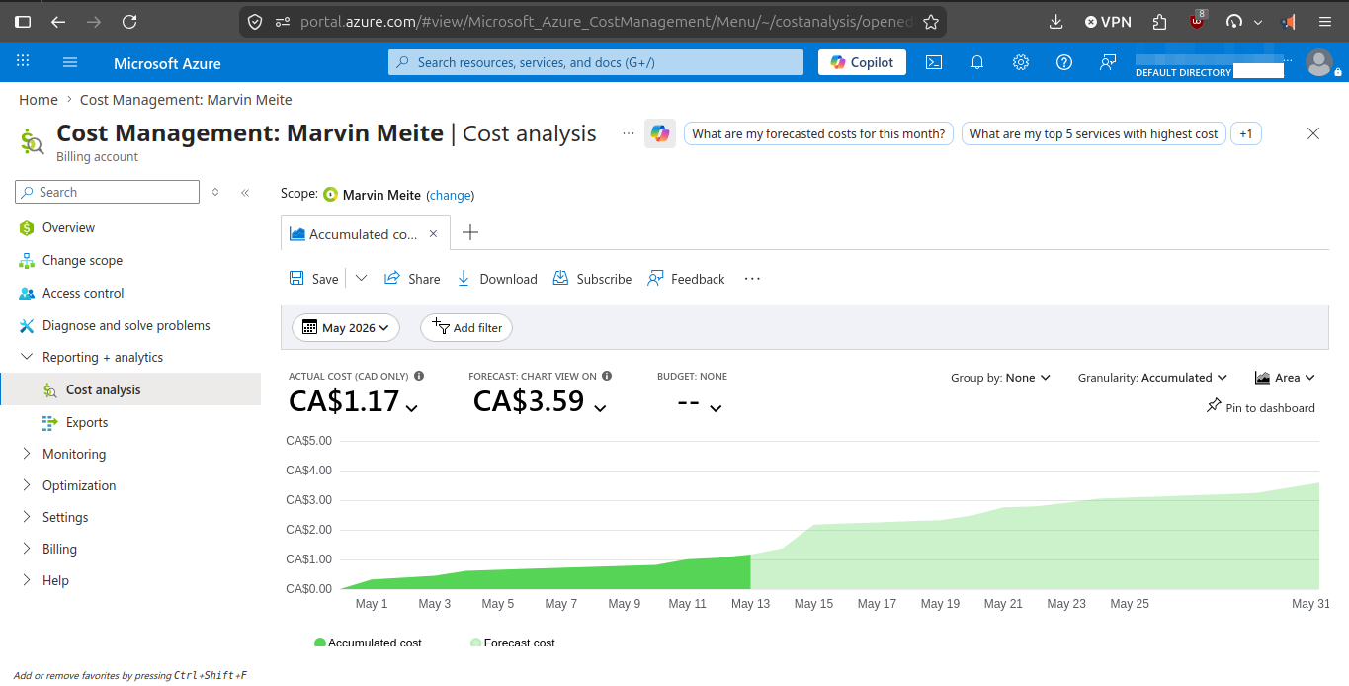Toggle the Forecast cost legend swatch
Viewport: 1349px width, 686px height.
pyautogui.click(x=476, y=643)
